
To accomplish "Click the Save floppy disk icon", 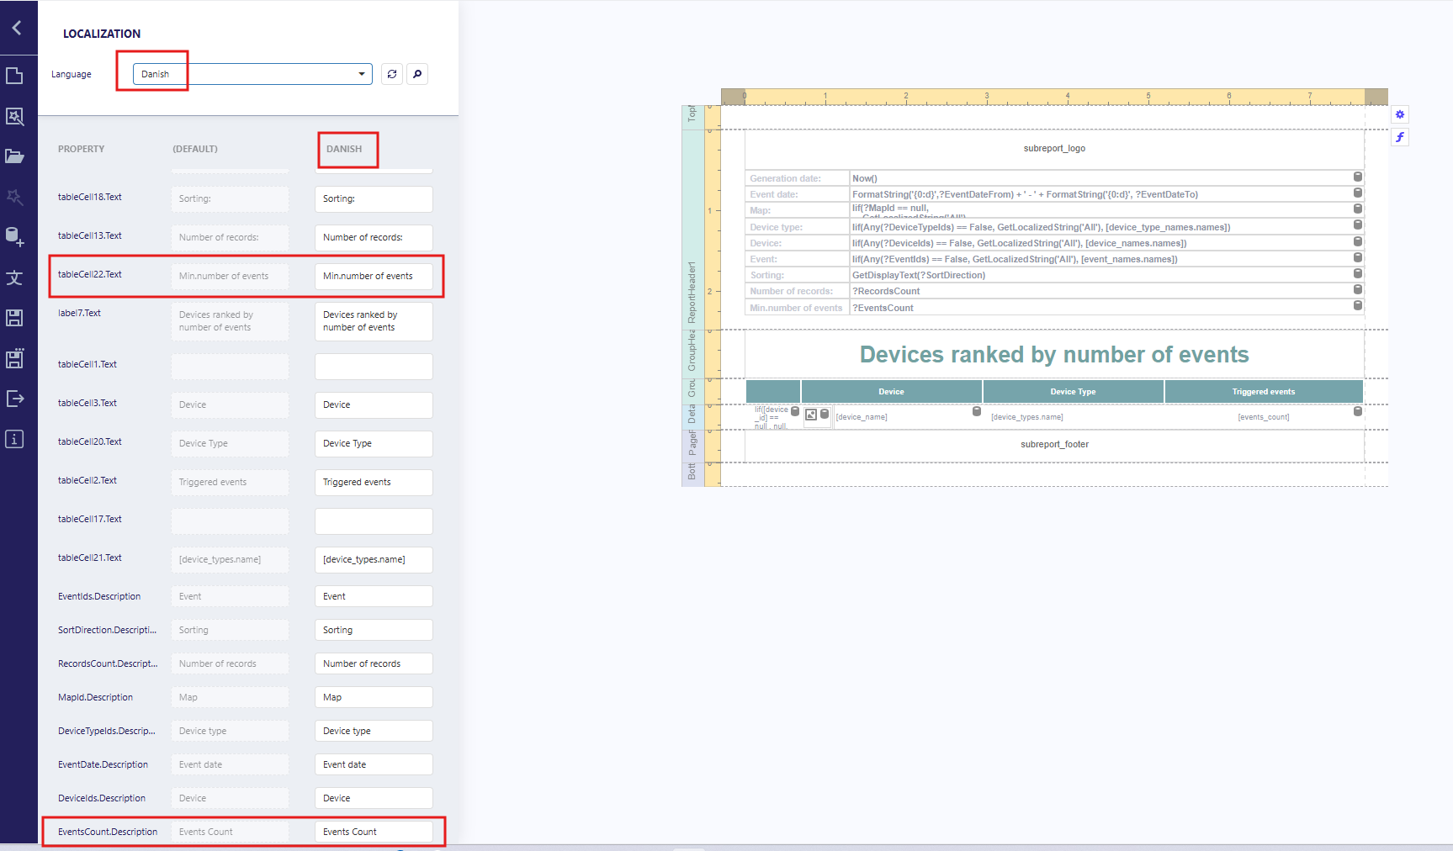I will coord(15,318).
